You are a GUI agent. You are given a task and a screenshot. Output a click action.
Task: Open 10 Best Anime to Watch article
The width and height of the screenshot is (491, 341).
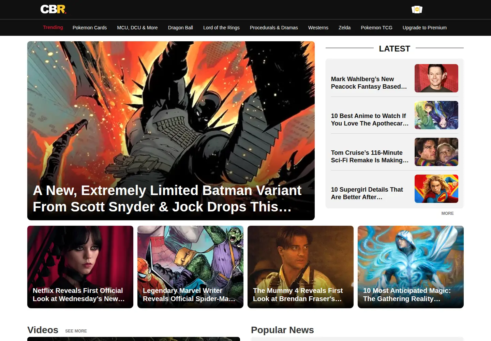(370, 120)
